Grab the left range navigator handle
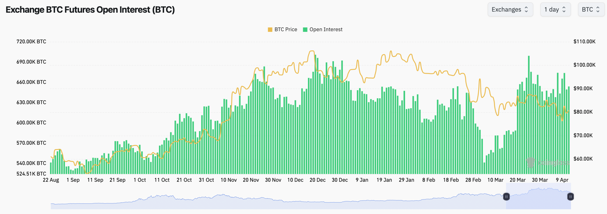607x214 pixels. coord(506,196)
